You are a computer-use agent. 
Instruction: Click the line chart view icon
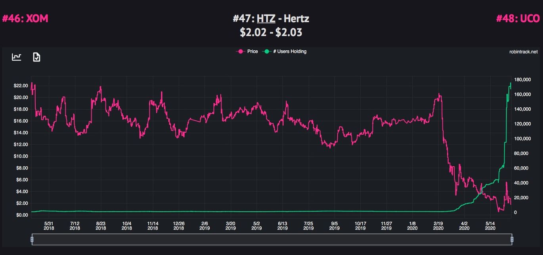(16, 57)
